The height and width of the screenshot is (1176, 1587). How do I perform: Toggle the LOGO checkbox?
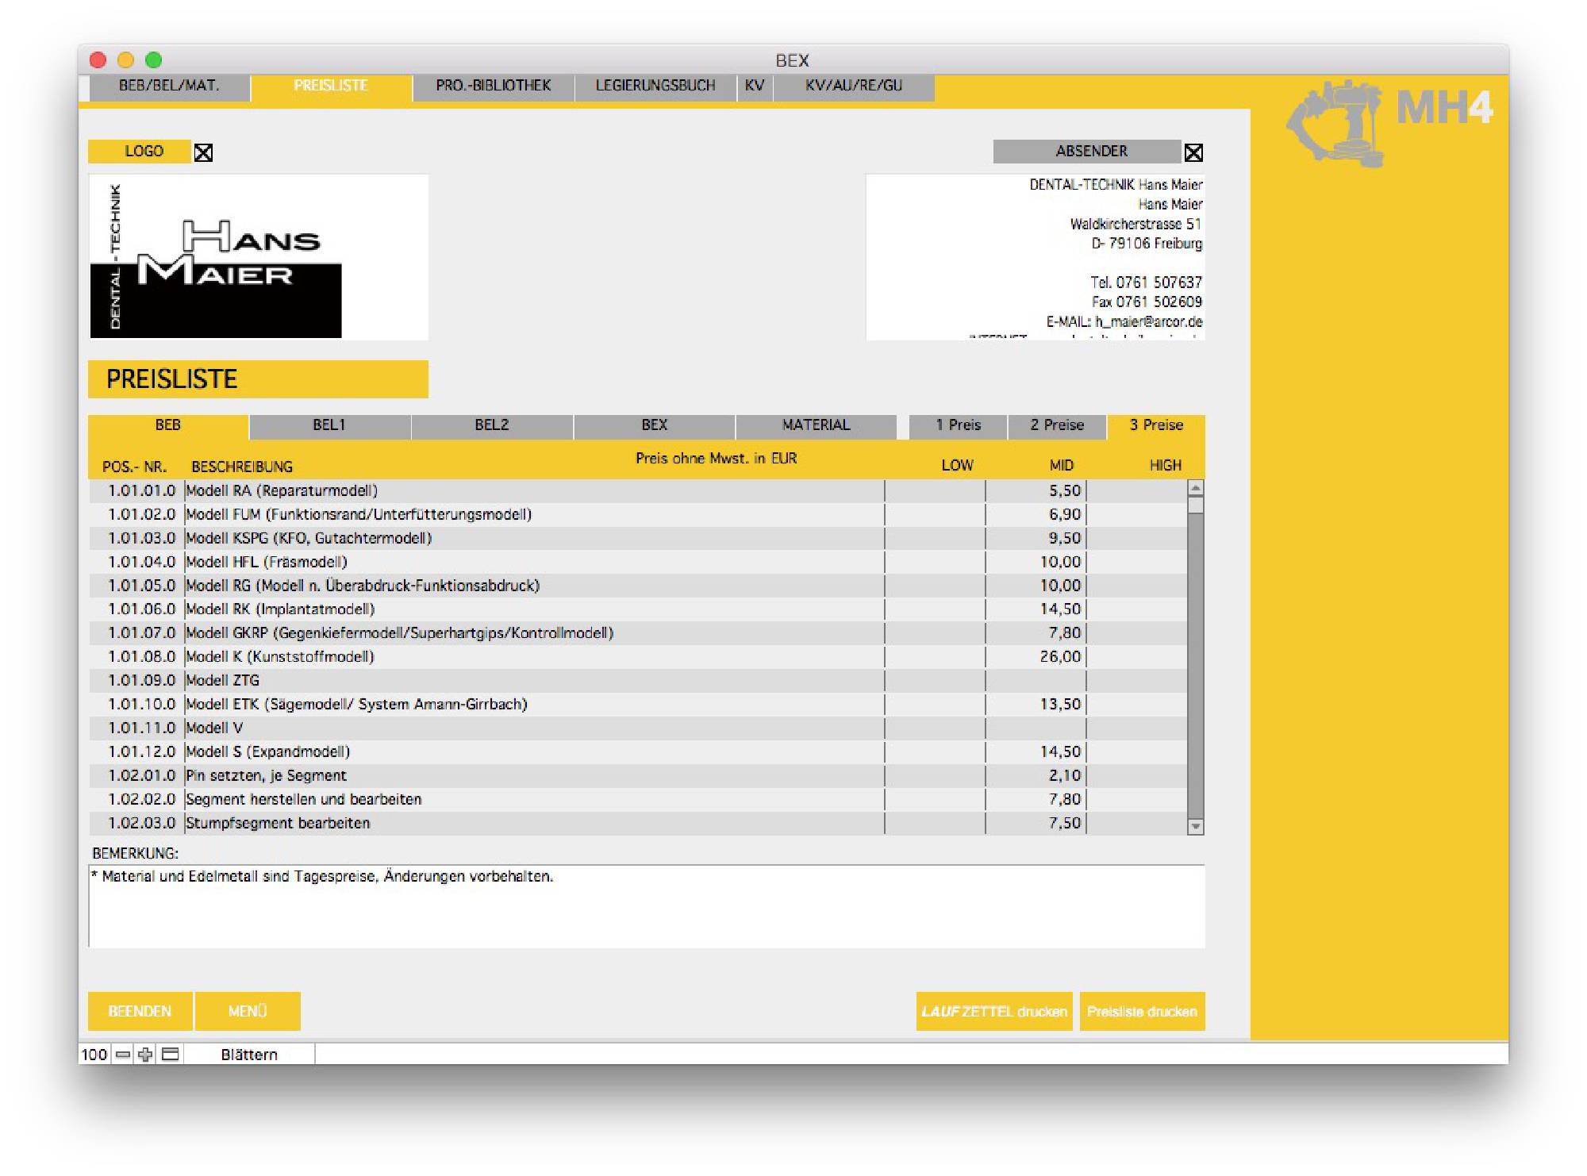coord(203,152)
